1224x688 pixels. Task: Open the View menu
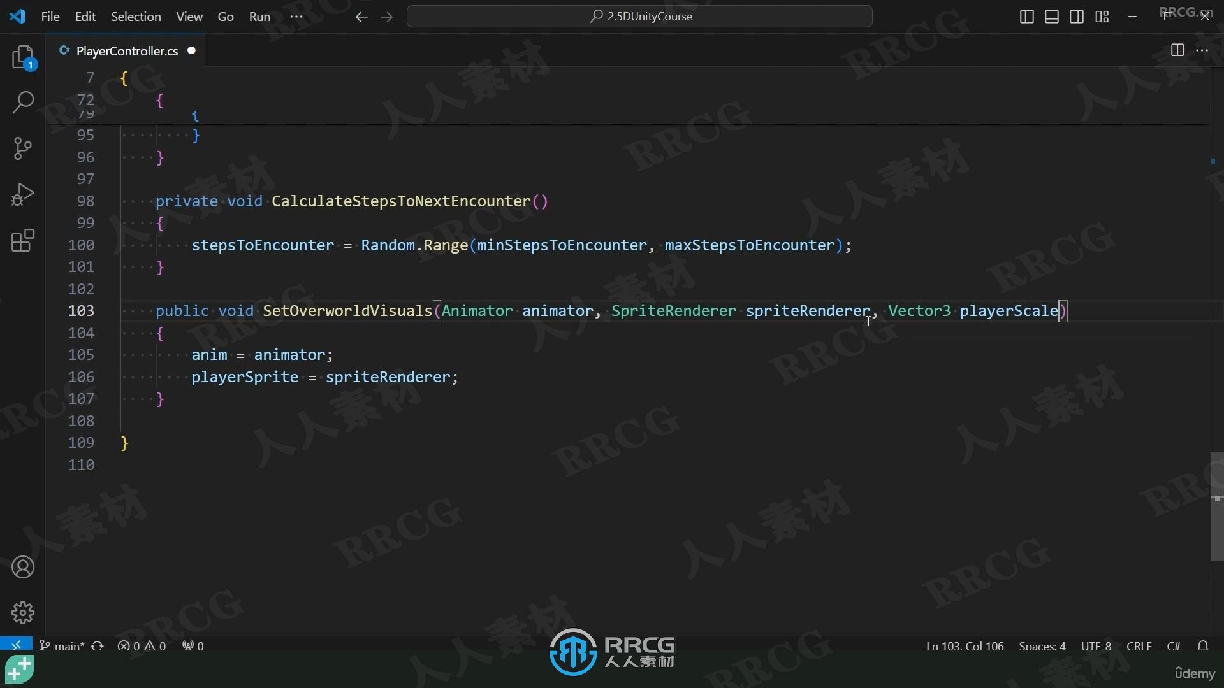point(189,17)
